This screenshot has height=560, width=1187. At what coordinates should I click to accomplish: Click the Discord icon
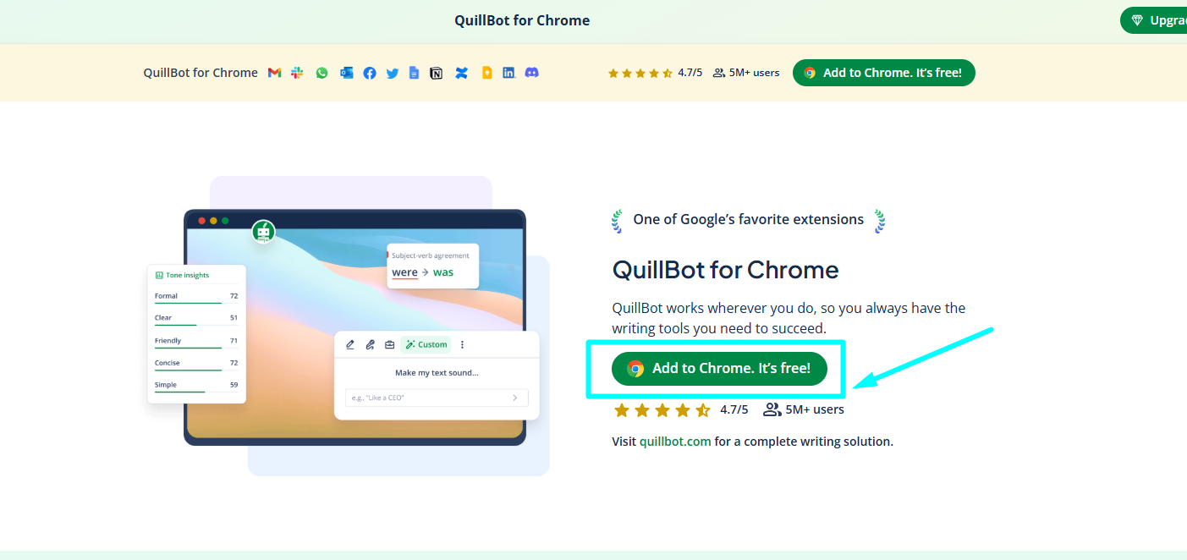[531, 73]
